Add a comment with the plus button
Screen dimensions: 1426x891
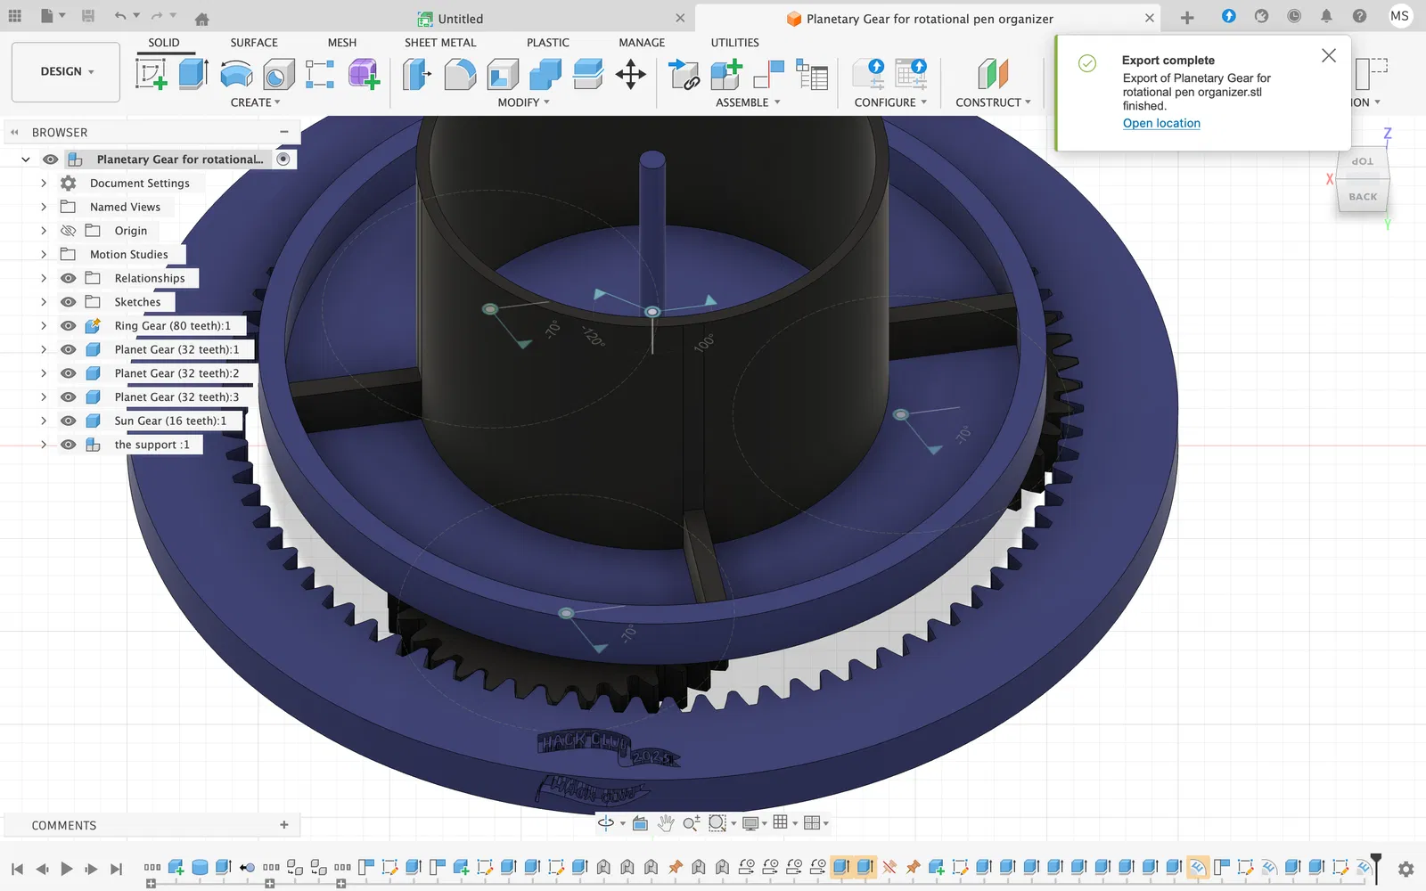(x=284, y=825)
